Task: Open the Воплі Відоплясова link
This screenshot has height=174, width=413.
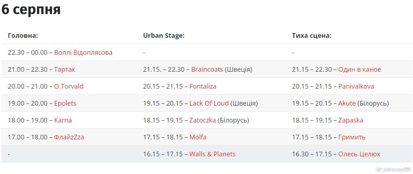Action: 83,53
